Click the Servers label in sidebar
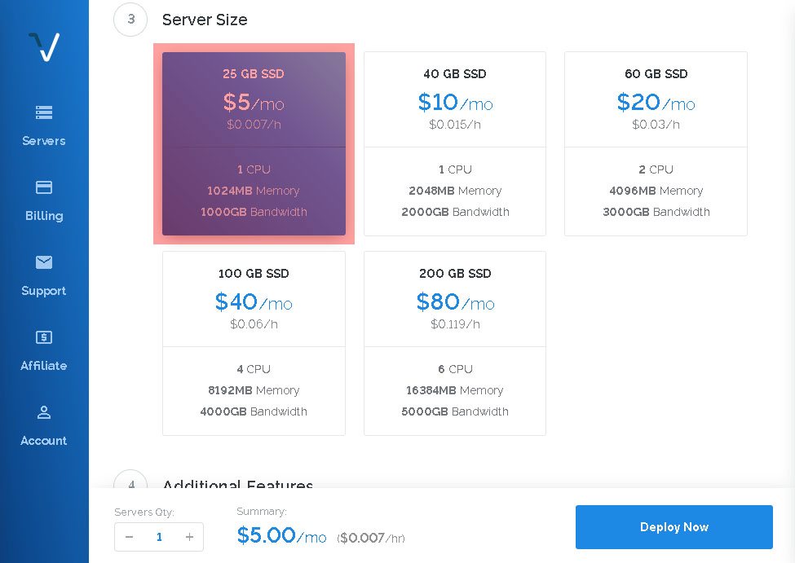 (x=43, y=141)
